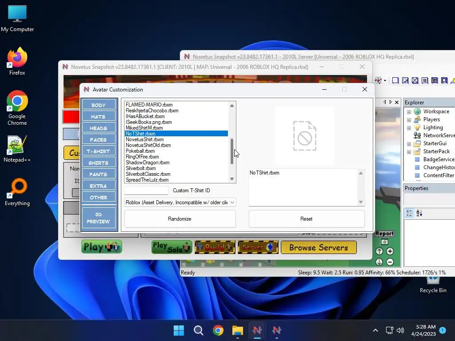455x341 pixels.
Task: Click the camera tilt-down arrow control
Action: 379,262
